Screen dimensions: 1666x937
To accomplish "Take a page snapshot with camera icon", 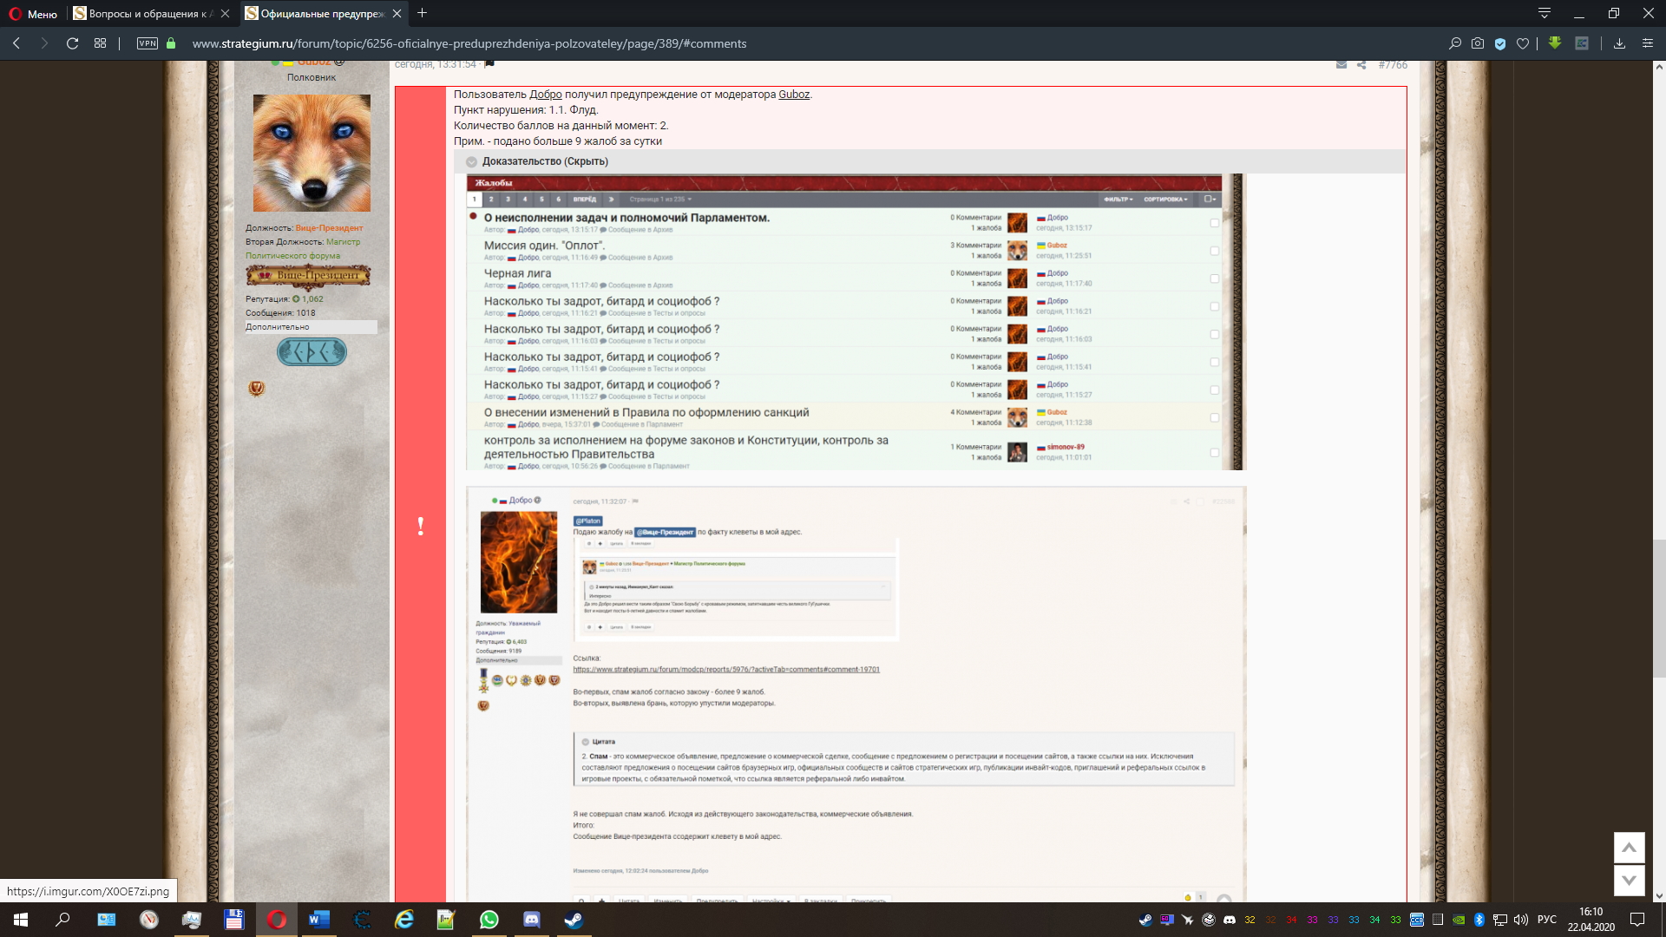I will [1478, 43].
